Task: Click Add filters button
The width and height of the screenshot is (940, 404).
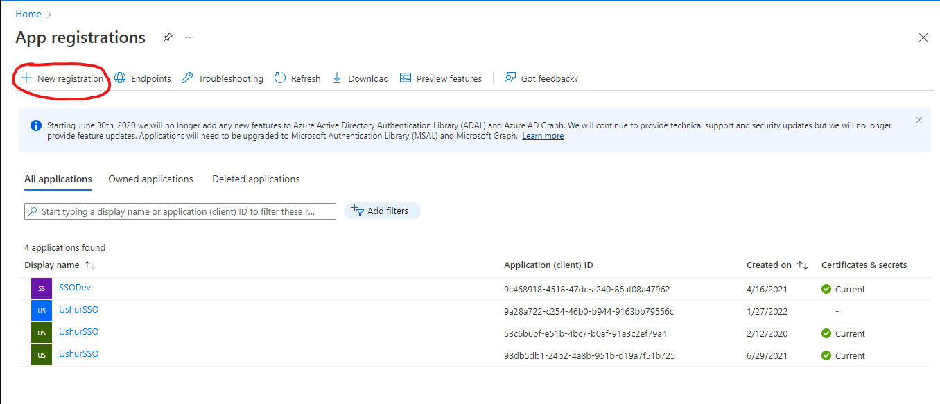Action: coord(383,211)
